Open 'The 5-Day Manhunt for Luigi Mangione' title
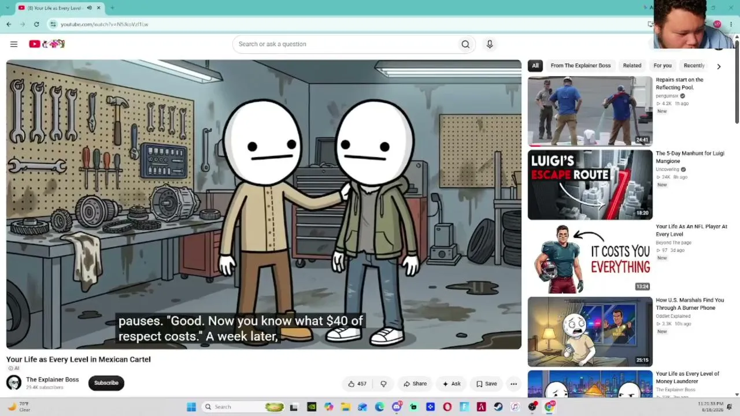The height and width of the screenshot is (416, 740). pos(690,157)
